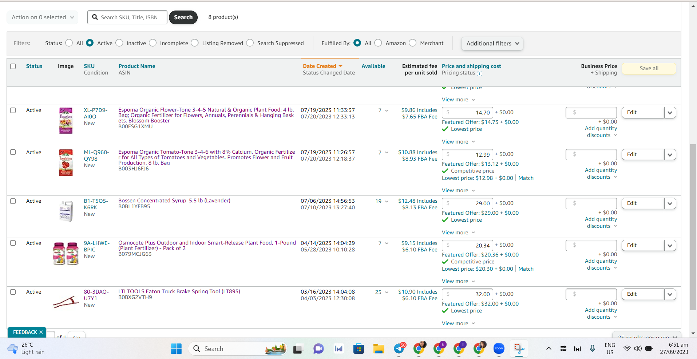Expand available quantity details for LTI TOOLS (25)
Viewport: 697px width, 359px height.
click(x=387, y=292)
